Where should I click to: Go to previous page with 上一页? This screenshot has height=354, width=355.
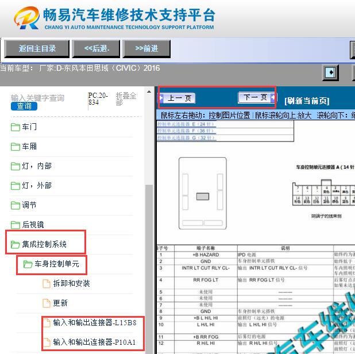(177, 98)
